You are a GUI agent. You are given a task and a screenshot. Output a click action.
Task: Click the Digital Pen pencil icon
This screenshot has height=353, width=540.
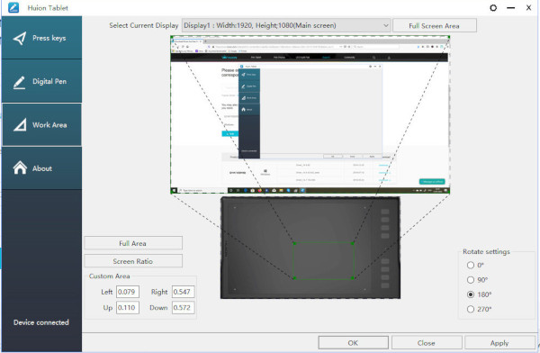[x=19, y=82]
